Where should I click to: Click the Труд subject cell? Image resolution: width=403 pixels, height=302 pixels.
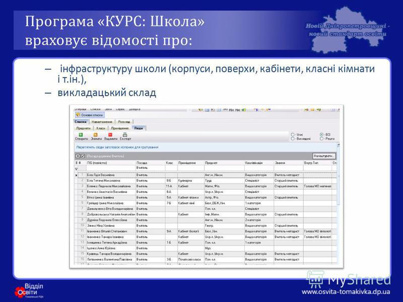tap(224, 181)
